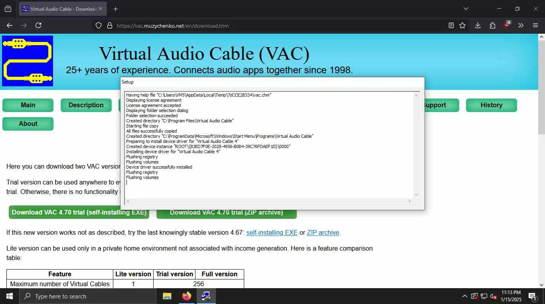The image size is (545, 304).
Task: Open the History page button
Action: coord(491,105)
